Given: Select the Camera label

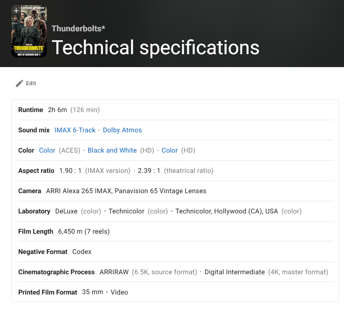Looking at the screenshot, I should (x=29, y=191).
